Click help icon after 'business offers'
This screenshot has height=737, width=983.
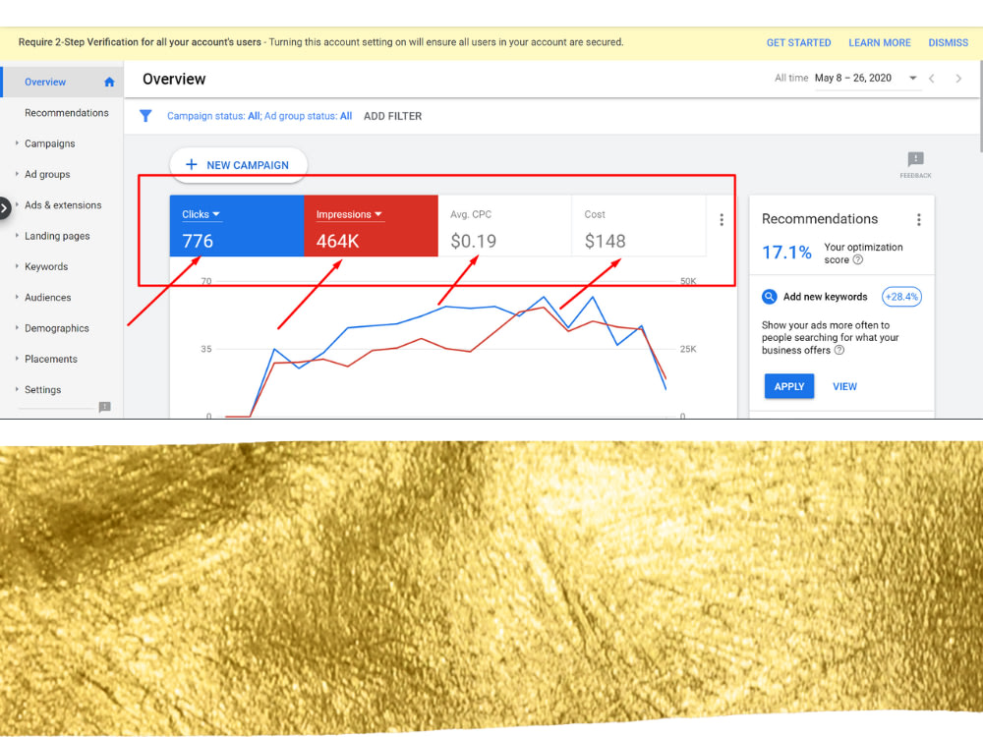tap(839, 351)
